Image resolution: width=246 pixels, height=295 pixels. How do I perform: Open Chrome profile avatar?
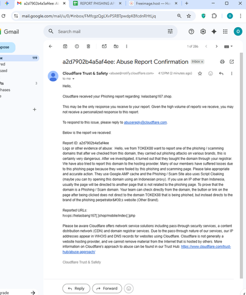[230, 16]
